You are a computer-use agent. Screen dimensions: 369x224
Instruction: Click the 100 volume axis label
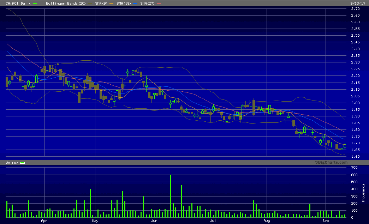pyautogui.click(x=354, y=210)
